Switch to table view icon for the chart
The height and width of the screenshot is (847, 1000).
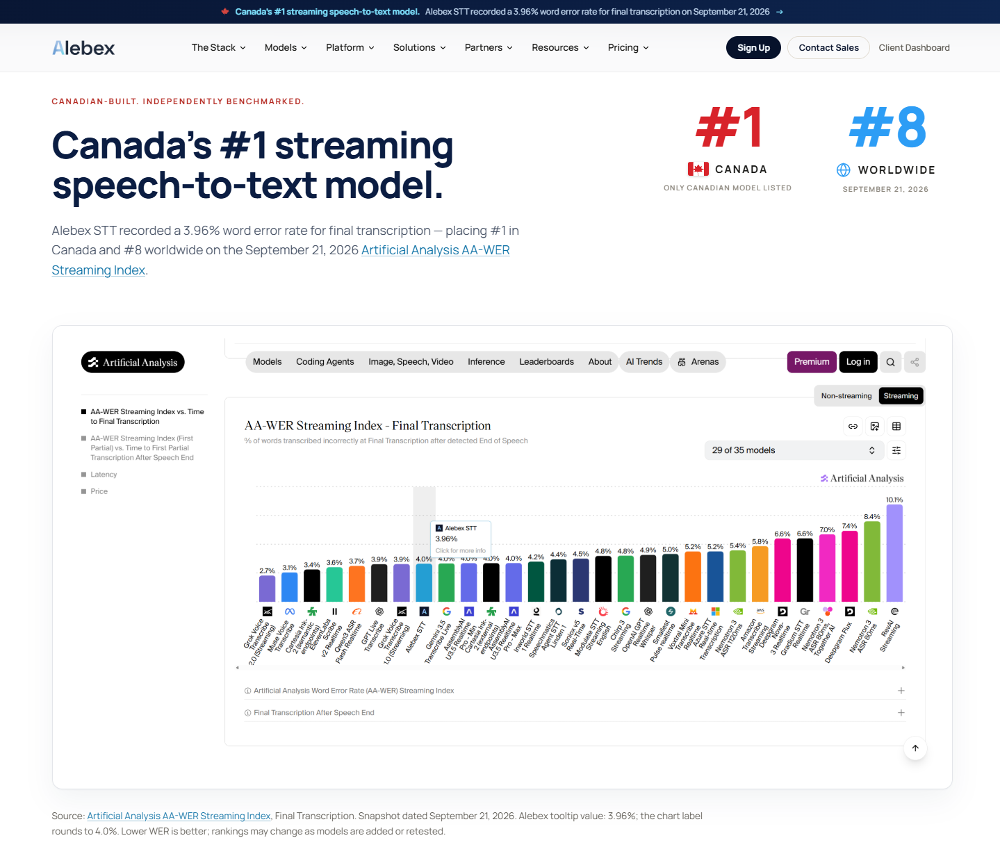tap(896, 426)
